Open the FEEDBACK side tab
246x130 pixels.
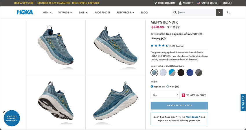(243, 103)
